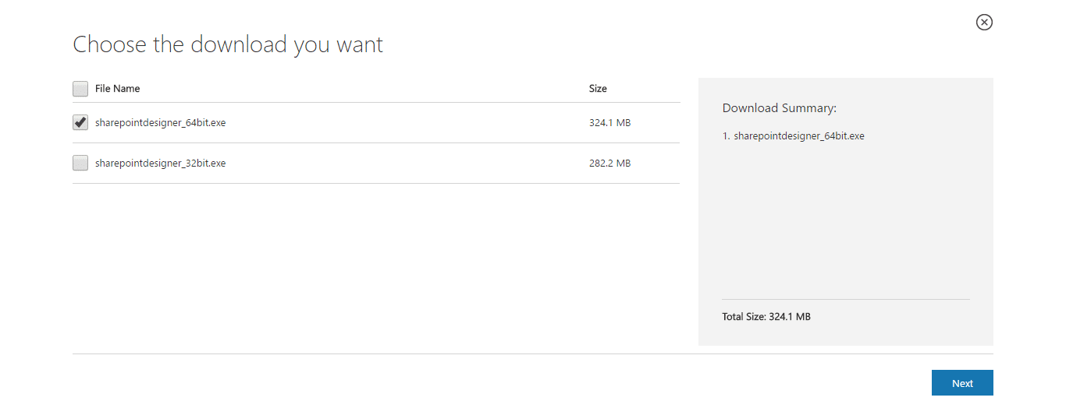
Task: Click the Next button
Action: click(962, 383)
